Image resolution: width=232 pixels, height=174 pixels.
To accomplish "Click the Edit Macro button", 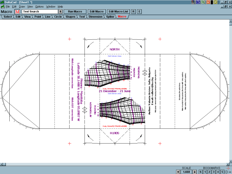I will click(x=97, y=11).
